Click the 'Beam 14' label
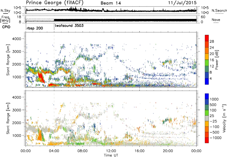The width and height of the screenshot is (227, 157). pos(111,3)
